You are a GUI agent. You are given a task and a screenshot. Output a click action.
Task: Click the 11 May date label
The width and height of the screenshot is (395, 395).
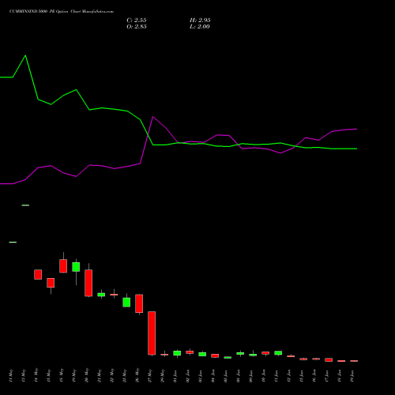pyautogui.click(x=11, y=375)
